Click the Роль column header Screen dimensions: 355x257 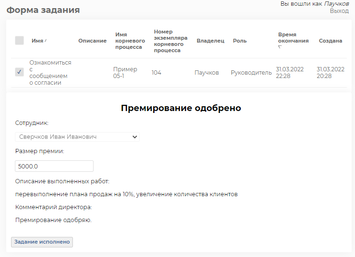[x=239, y=41]
